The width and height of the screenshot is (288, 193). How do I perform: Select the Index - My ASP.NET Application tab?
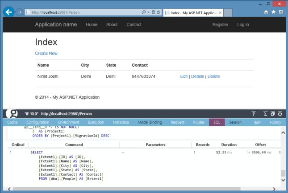(x=193, y=13)
